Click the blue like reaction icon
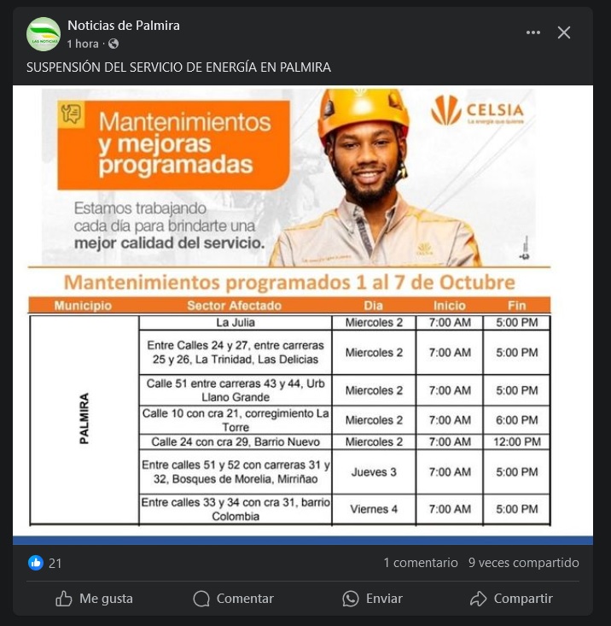611x626 pixels. click(36, 563)
